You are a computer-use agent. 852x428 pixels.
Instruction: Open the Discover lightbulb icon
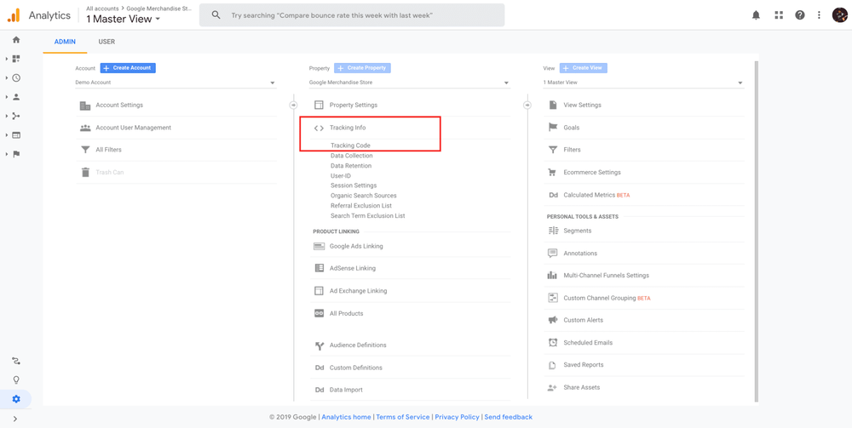[x=15, y=379]
